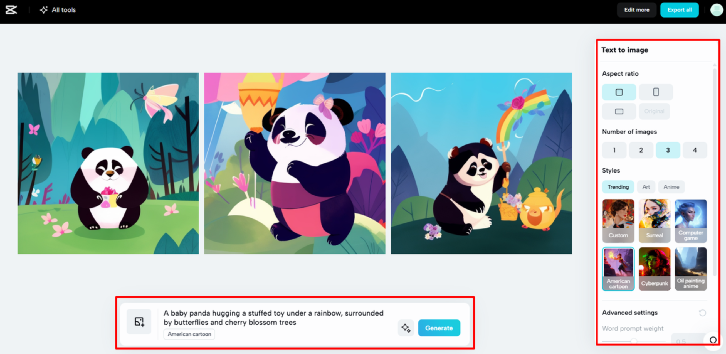726x354 pixels.
Task: Select the square aspect ratio
Action: tap(619, 92)
